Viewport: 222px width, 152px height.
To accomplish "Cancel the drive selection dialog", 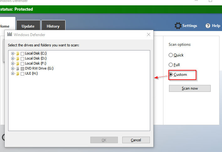I will click(136, 140).
